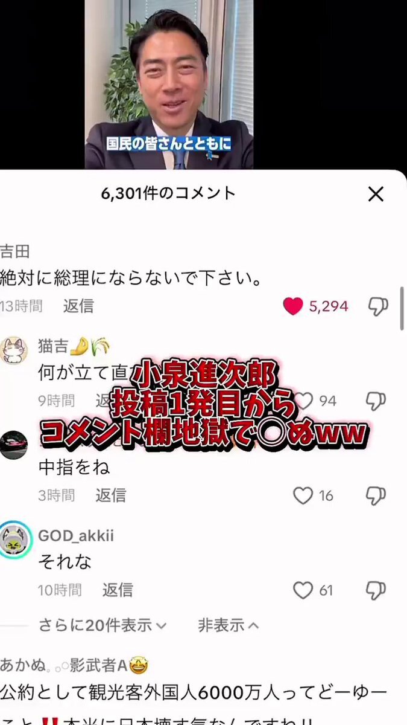Like 吉田's comment with red heart

[x=293, y=306]
